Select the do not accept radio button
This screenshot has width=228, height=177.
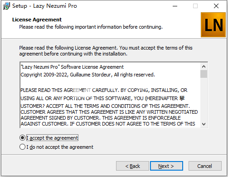tap(22, 147)
